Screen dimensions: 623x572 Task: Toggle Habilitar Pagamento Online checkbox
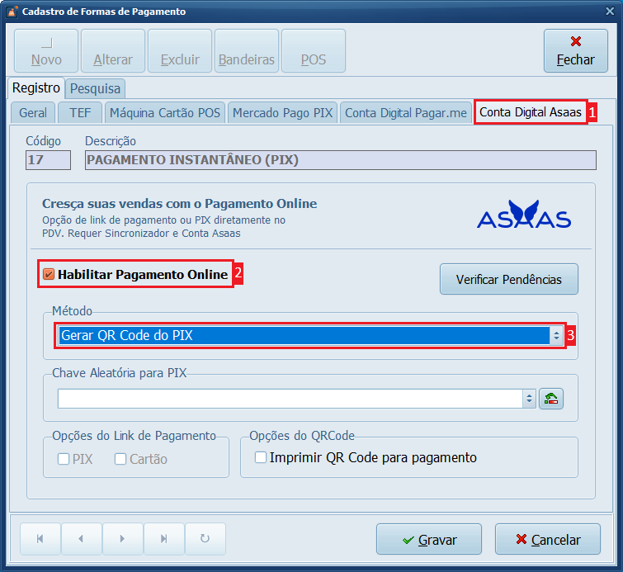[49, 274]
